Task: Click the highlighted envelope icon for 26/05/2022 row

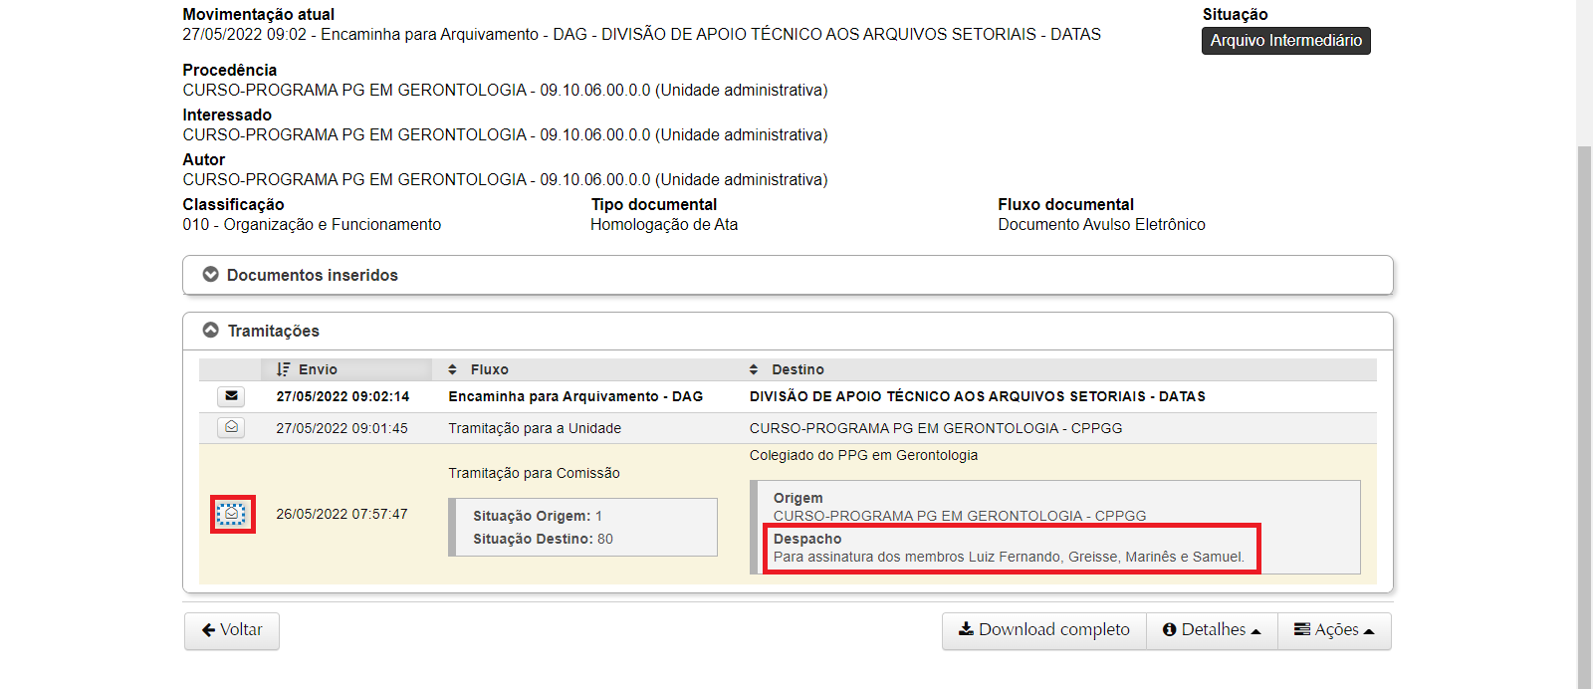Action: tap(231, 514)
